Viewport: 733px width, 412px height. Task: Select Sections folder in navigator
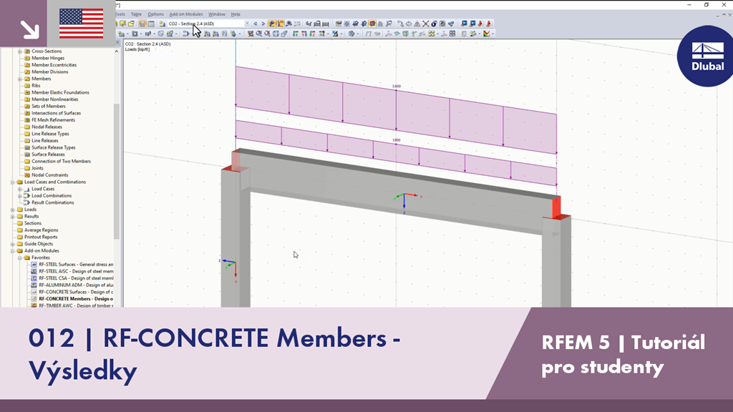click(x=33, y=223)
